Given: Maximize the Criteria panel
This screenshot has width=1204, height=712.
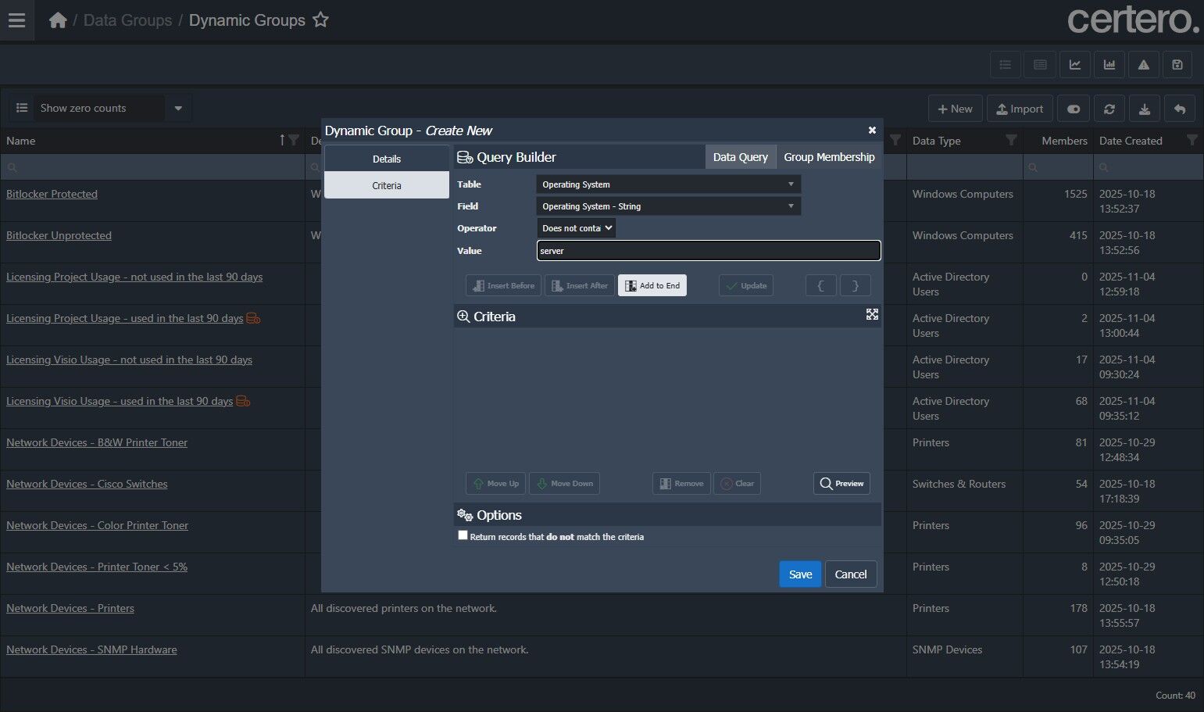Looking at the screenshot, I should pos(872,314).
